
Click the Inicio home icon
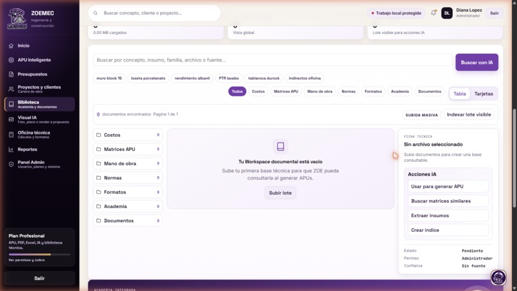coord(11,46)
